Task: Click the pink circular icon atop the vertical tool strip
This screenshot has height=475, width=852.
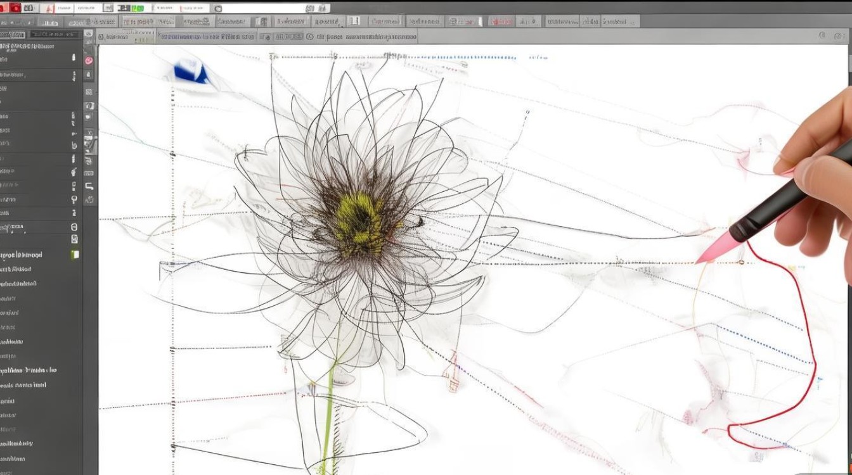Action: point(89,61)
